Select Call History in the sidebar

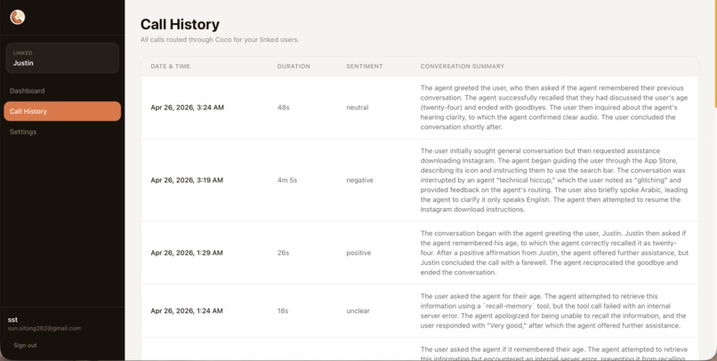(x=62, y=111)
